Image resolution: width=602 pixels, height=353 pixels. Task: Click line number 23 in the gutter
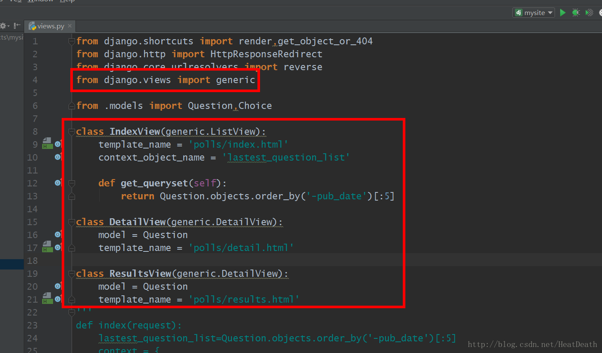point(32,325)
